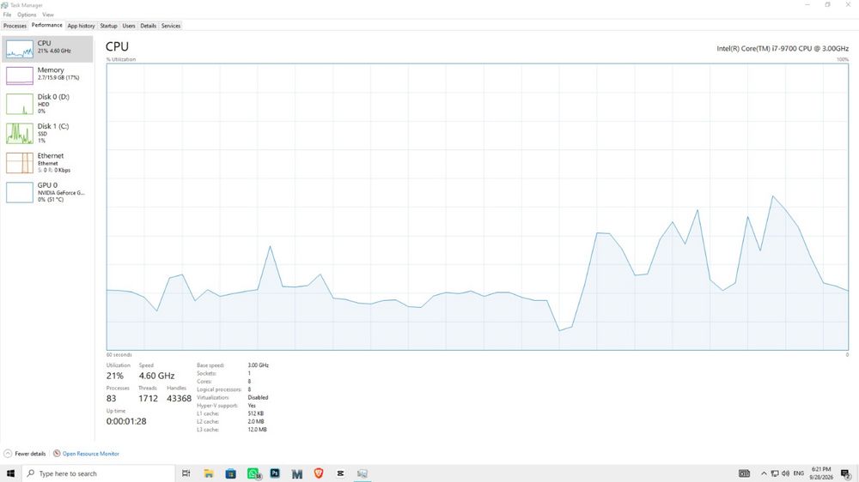The height and width of the screenshot is (482, 859).
Task: Open the clock showing 6:21 PM
Action: click(x=820, y=473)
